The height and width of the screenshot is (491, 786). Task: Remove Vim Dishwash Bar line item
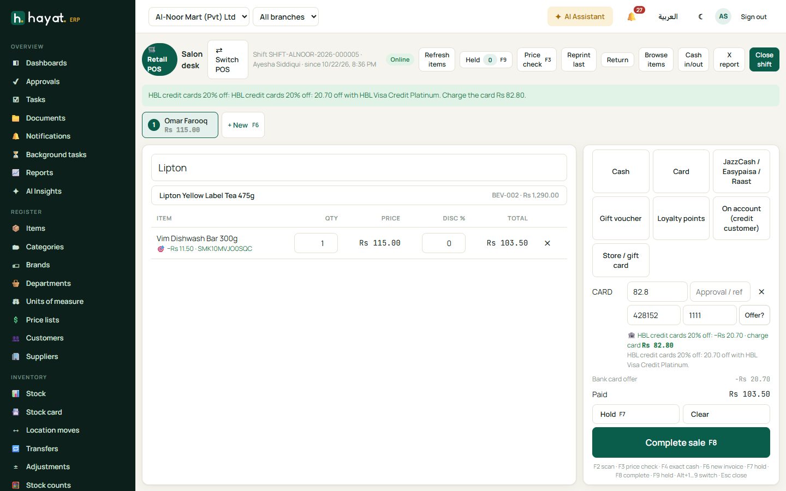[547, 243]
